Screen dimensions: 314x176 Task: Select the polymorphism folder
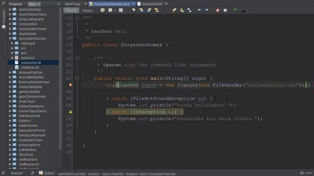coord(29,145)
